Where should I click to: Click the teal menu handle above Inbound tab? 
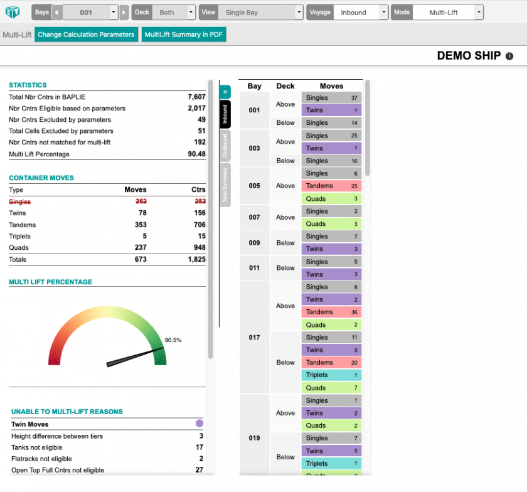(226, 92)
